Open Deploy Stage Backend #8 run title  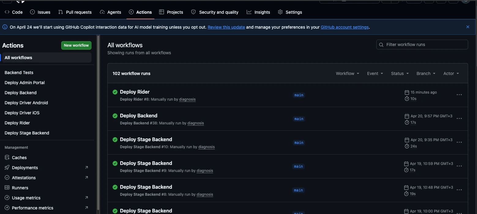[146, 187]
